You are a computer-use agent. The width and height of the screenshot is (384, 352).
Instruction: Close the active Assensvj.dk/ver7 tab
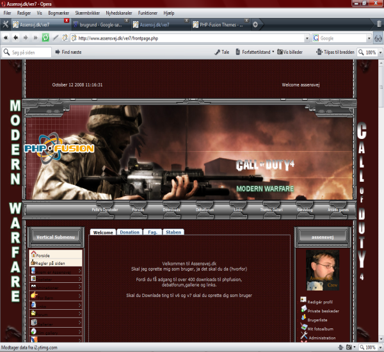67,20
